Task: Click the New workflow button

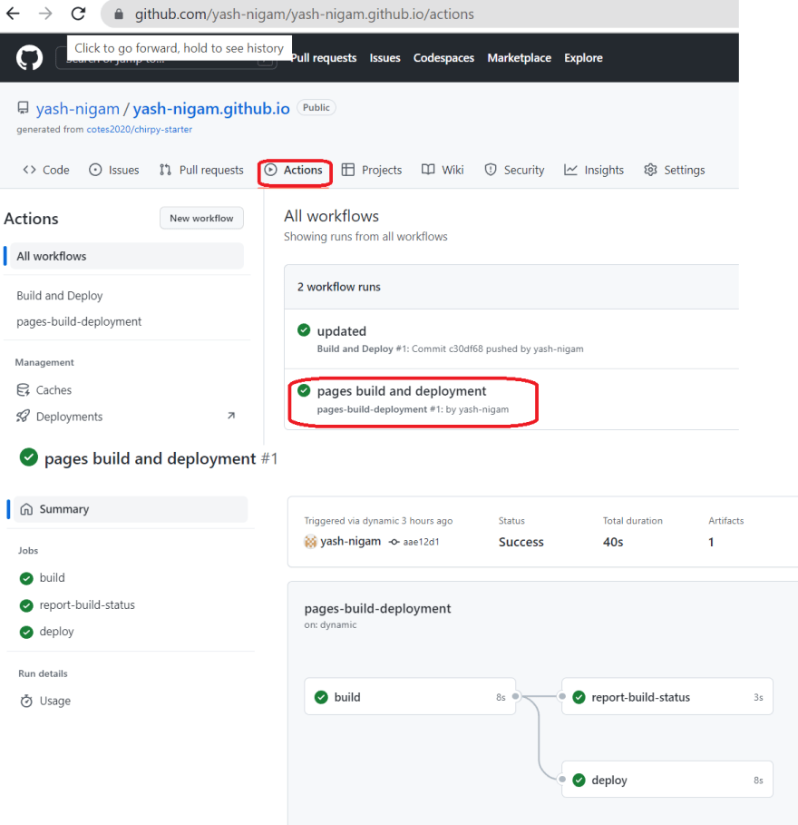Action: [x=201, y=218]
